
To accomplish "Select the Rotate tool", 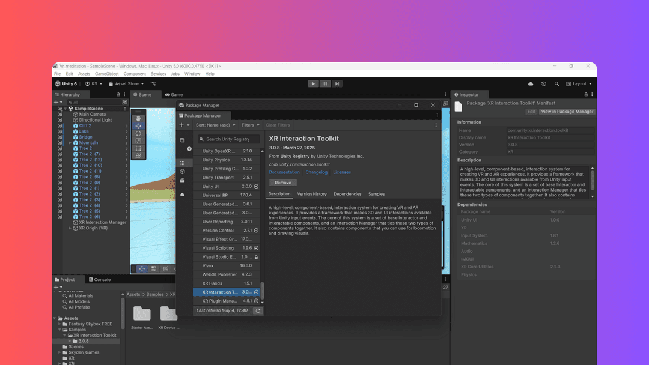I will pyautogui.click(x=138, y=133).
